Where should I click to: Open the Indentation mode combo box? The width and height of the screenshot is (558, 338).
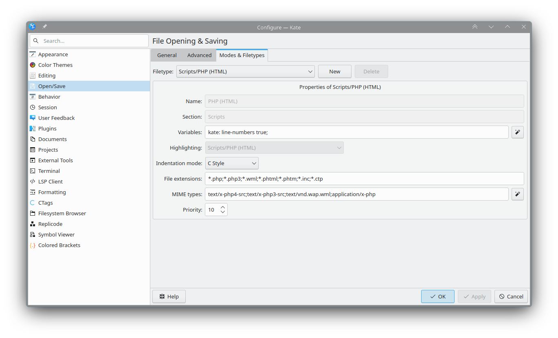pyautogui.click(x=232, y=163)
